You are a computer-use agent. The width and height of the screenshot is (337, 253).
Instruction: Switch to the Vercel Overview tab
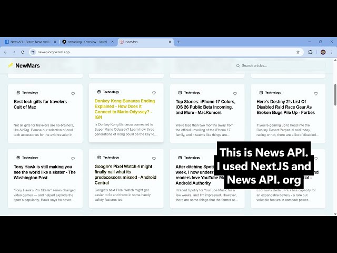click(x=87, y=42)
